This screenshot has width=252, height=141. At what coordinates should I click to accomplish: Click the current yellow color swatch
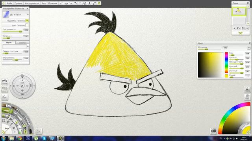(x=226, y=76)
